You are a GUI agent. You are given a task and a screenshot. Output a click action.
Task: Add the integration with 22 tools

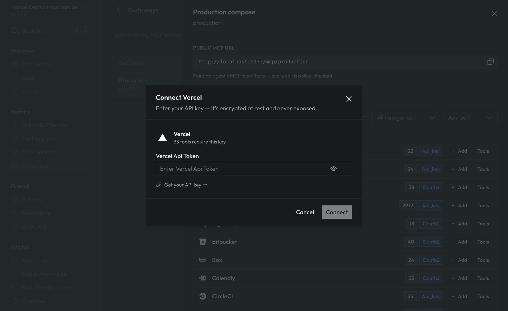[x=459, y=151]
